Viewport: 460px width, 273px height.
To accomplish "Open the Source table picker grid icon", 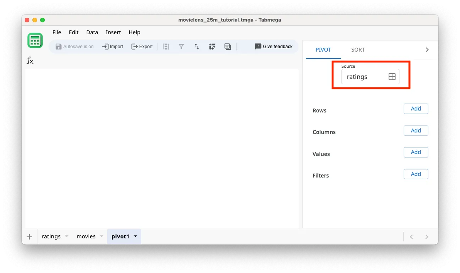I will [x=392, y=77].
